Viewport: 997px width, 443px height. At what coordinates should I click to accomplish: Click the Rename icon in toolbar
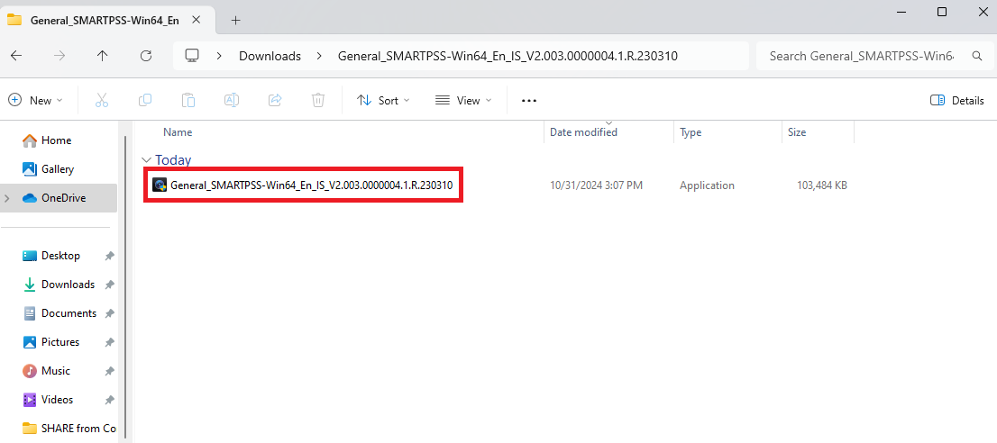pyautogui.click(x=232, y=100)
